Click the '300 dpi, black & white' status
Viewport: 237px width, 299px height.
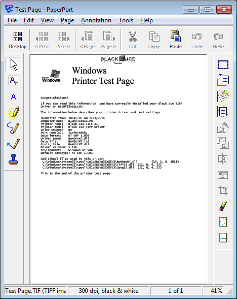[x=108, y=291]
